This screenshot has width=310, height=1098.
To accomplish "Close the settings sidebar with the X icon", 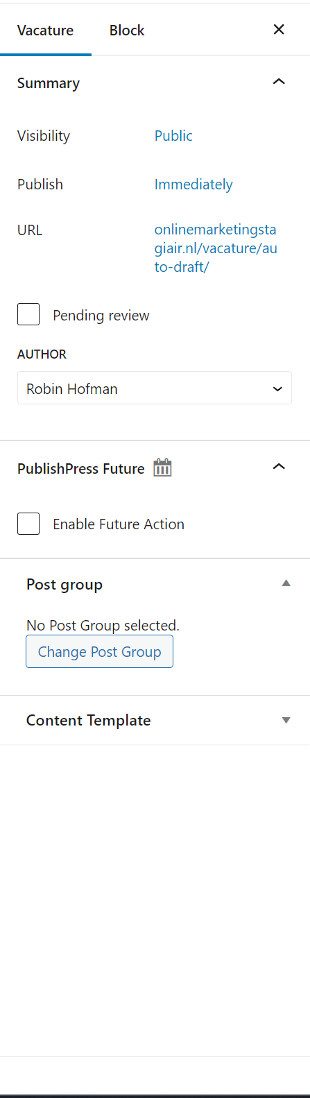I will tap(279, 29).
